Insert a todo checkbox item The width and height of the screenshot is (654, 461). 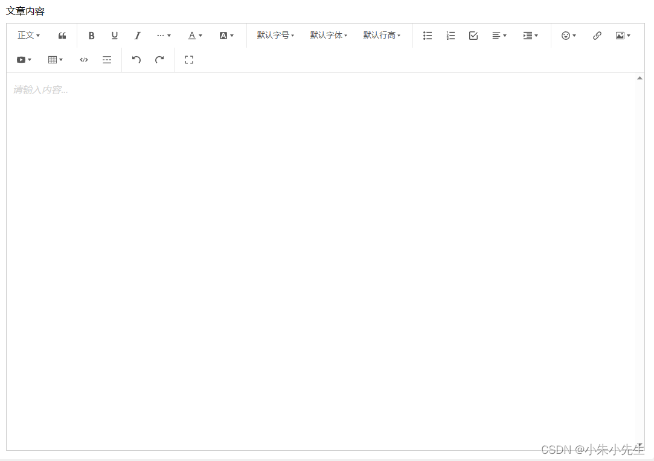click(473, 36)
